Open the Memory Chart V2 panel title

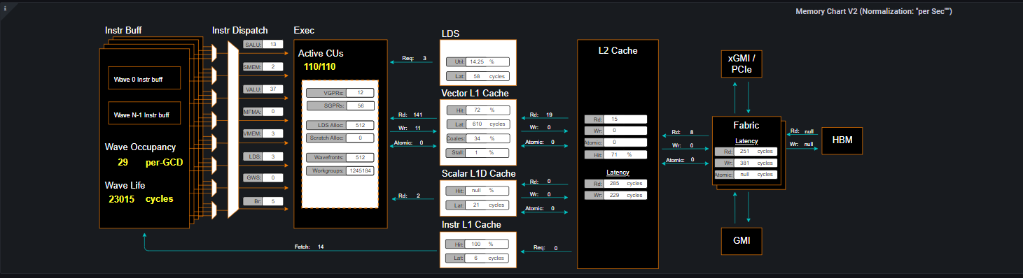point(874,11)
